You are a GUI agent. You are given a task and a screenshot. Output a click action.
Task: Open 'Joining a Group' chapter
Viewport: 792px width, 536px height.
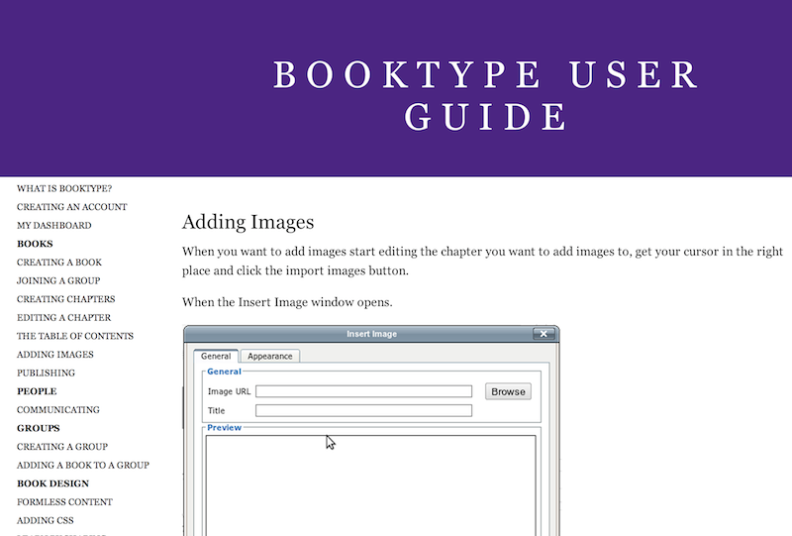58,280
